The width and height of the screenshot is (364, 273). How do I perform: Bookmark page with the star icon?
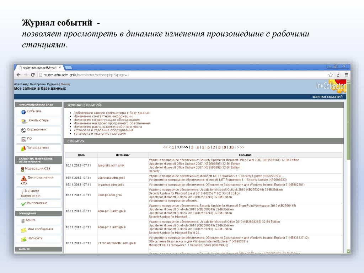331,75
